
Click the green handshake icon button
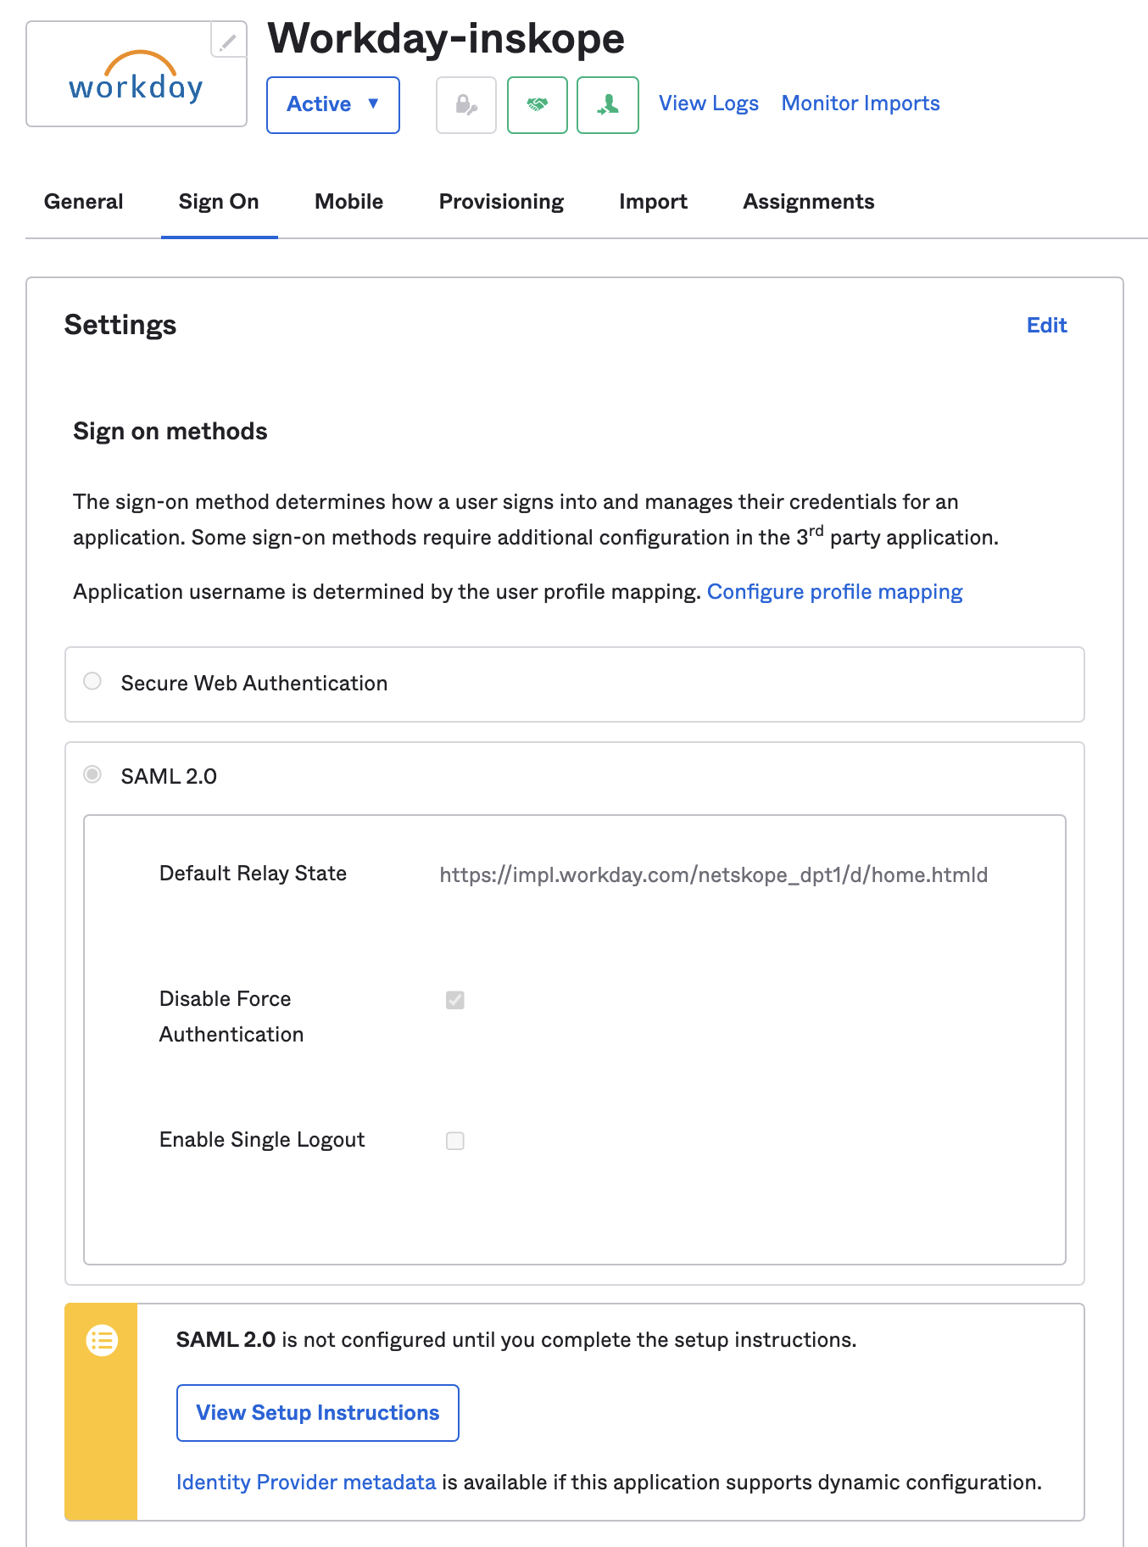pyautogui.click(x=537, y=105)
